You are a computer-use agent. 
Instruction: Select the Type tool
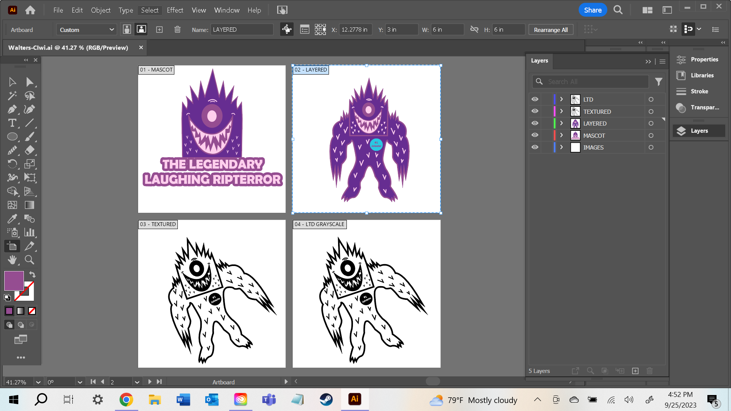[12, 123]
